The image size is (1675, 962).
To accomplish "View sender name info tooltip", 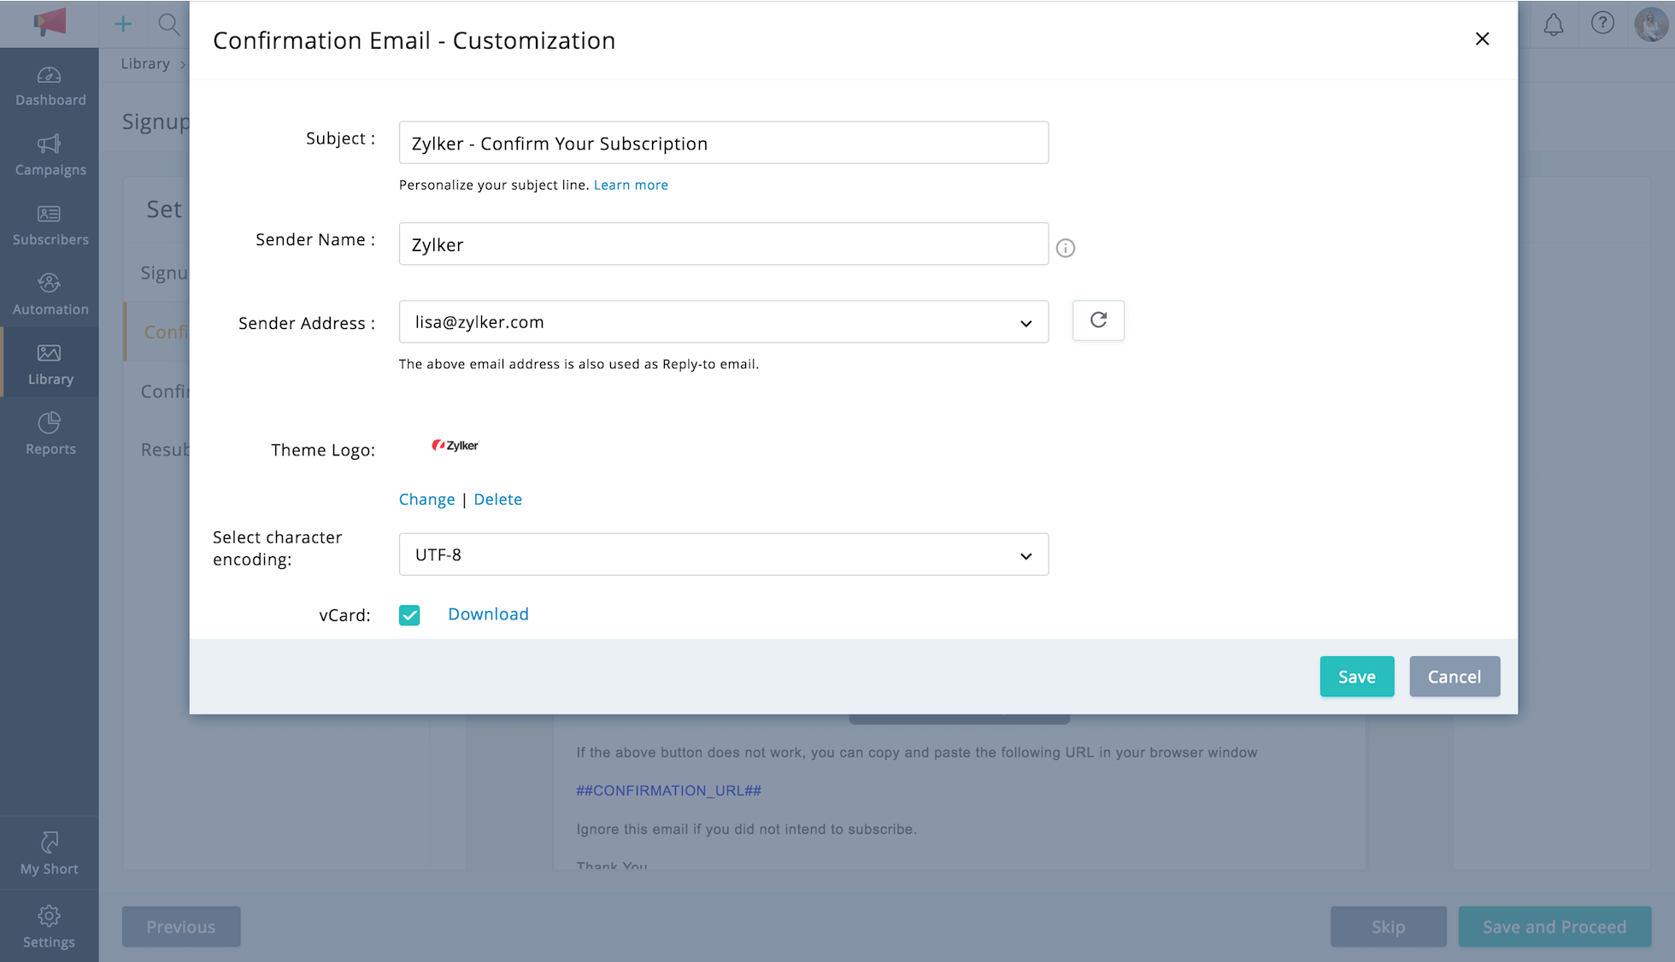I will click(x=1065, y=248).
